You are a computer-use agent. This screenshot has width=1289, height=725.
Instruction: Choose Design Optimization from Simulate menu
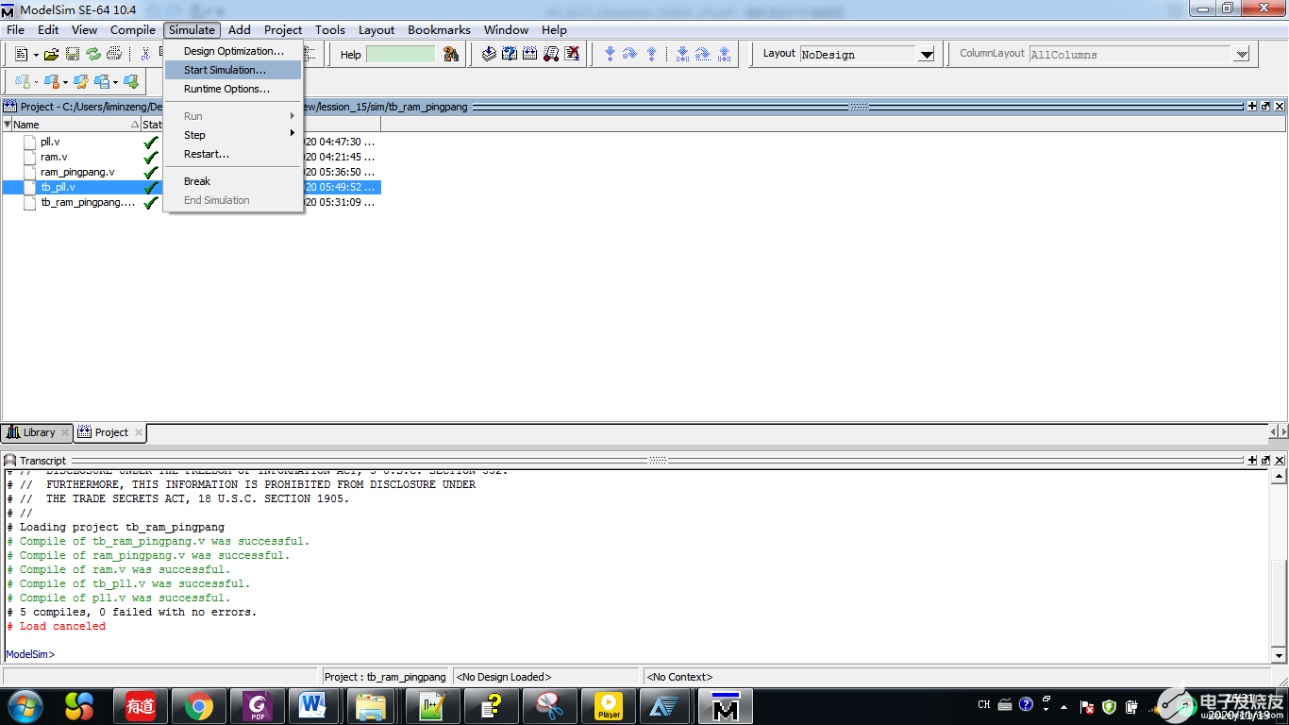click(x=233, y=51)
